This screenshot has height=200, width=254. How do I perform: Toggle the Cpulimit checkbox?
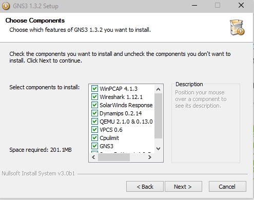[x=94, y=138]
